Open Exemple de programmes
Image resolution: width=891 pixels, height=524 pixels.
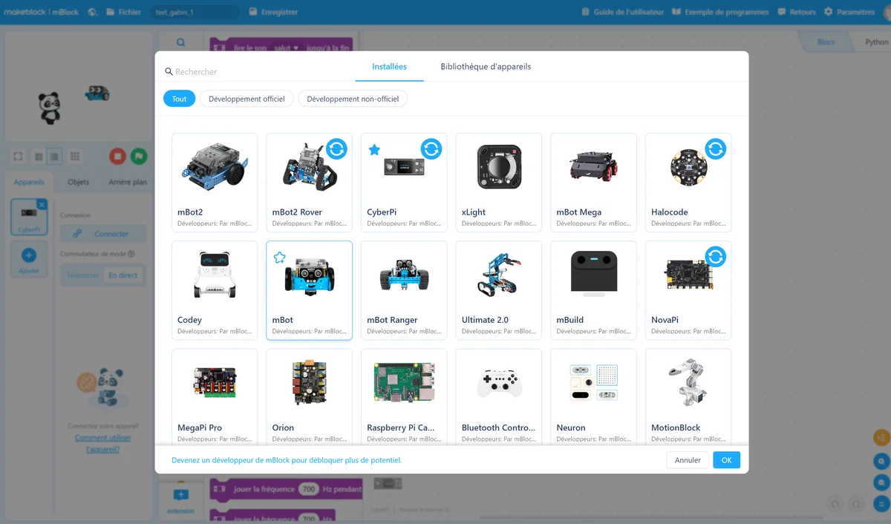720,12
